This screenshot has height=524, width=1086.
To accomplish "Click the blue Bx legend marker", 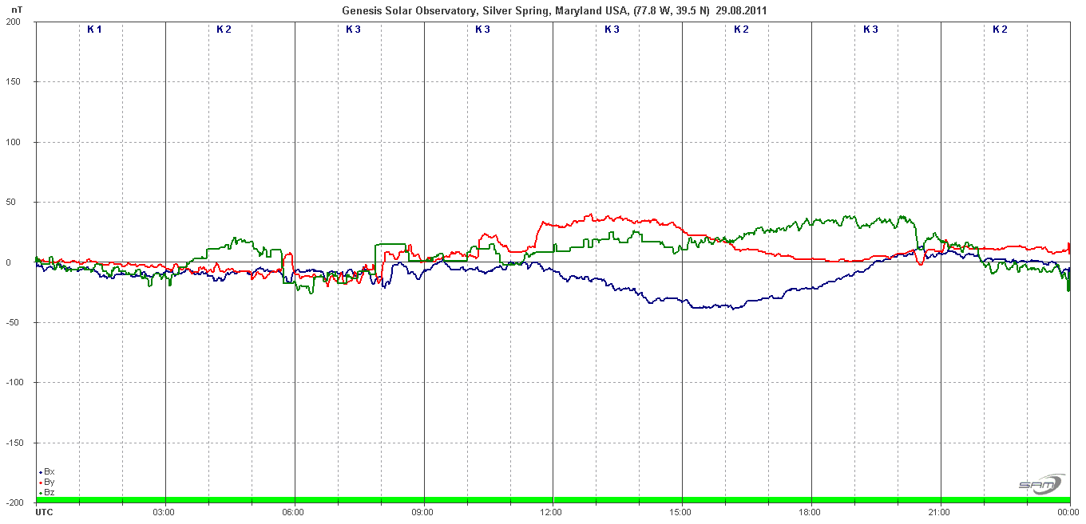I will [40, 472].
